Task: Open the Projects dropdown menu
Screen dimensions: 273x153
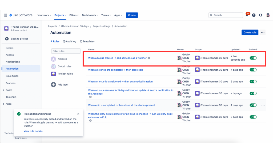Action: pos(60,15)
